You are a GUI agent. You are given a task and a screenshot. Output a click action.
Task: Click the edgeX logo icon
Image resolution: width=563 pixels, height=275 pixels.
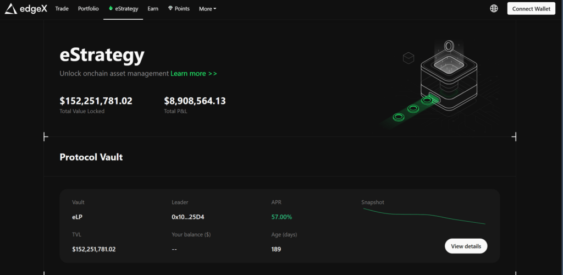coord(12,9)
